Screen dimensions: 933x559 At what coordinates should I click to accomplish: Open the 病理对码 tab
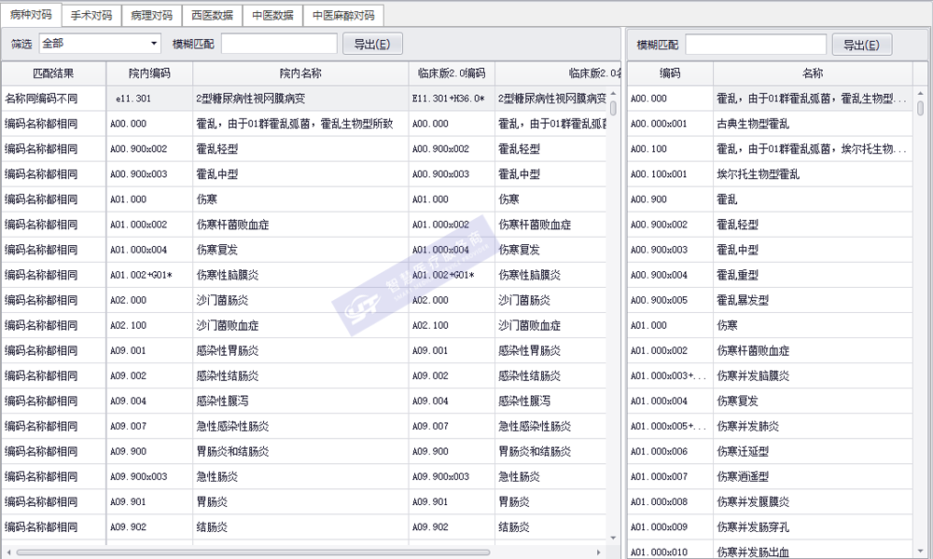coord(151,16)
